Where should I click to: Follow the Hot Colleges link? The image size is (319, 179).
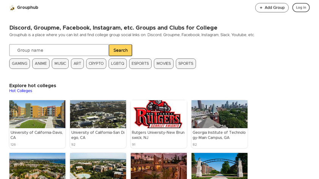point(21,91)
